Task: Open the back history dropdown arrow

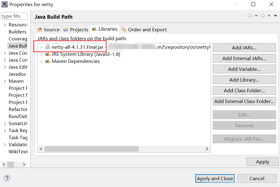Action: (256, 16)
